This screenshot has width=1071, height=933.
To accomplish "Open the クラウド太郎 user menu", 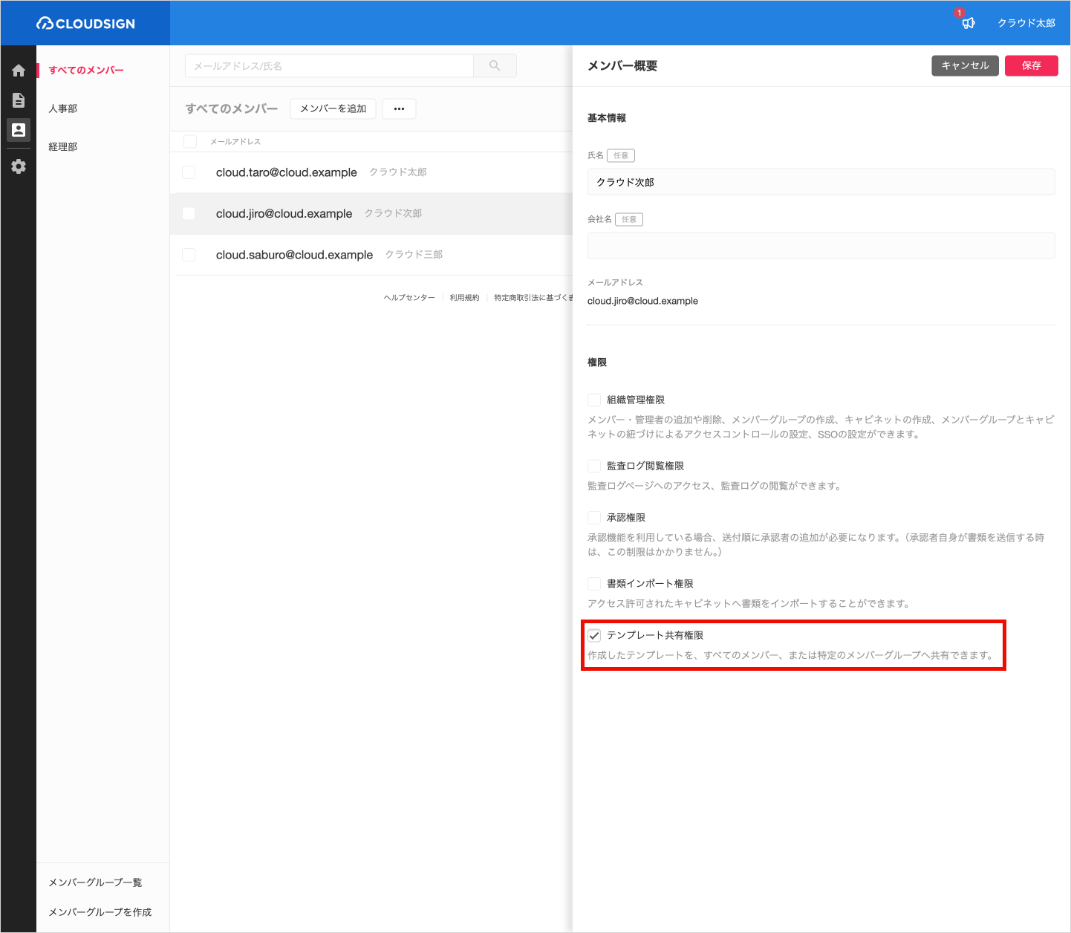I will point(1026,23).
